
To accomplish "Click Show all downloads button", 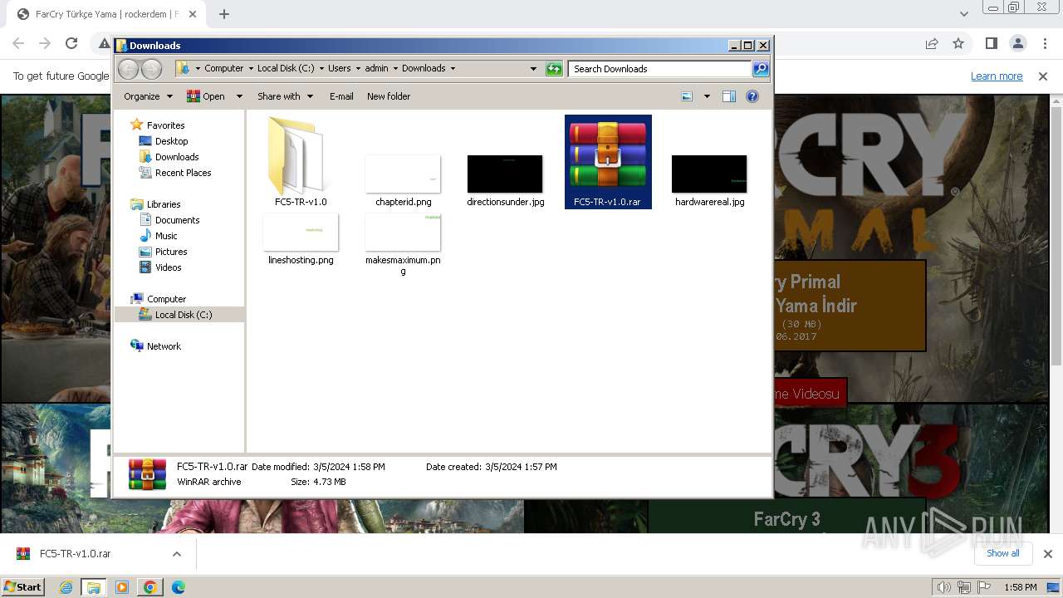I will coord(1003,553).
